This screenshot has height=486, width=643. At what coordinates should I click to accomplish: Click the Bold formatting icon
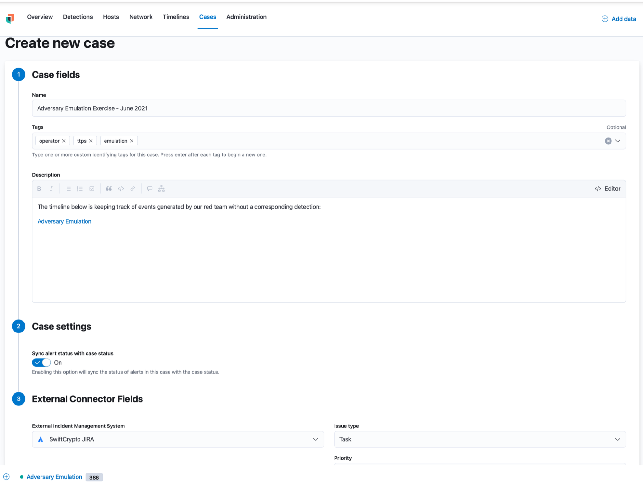[x=39, y=188]
